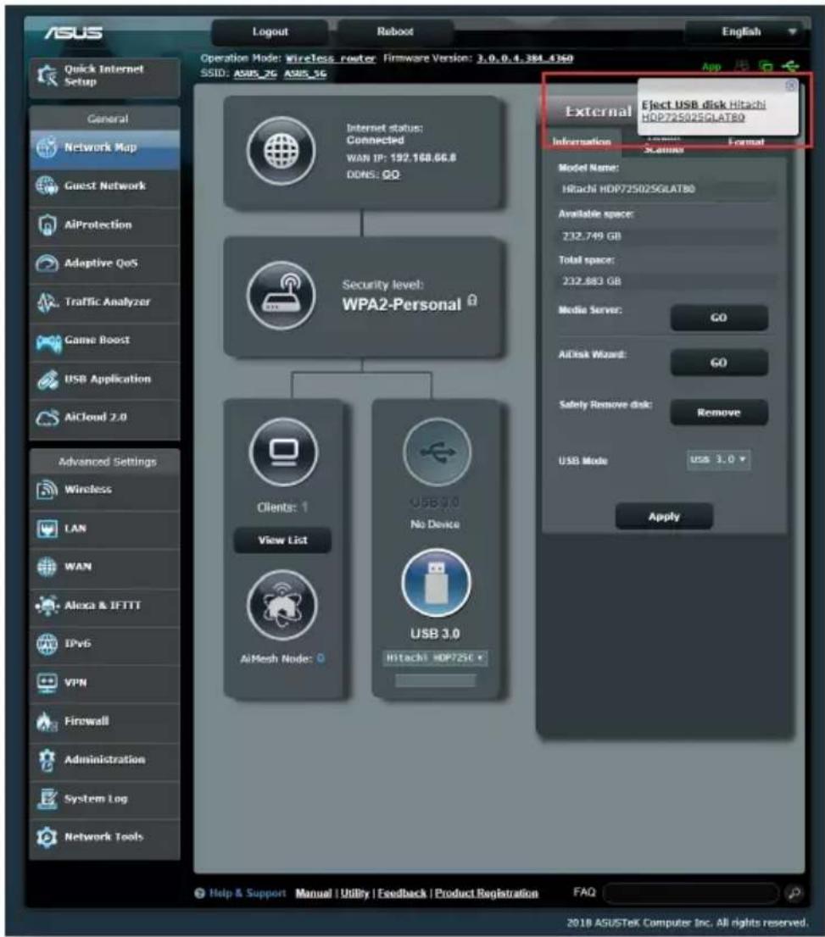The image size is (825, 937).
Task: Click the USB Application paperclip icon
Action: pyautogui.click(x=47, y=380)
